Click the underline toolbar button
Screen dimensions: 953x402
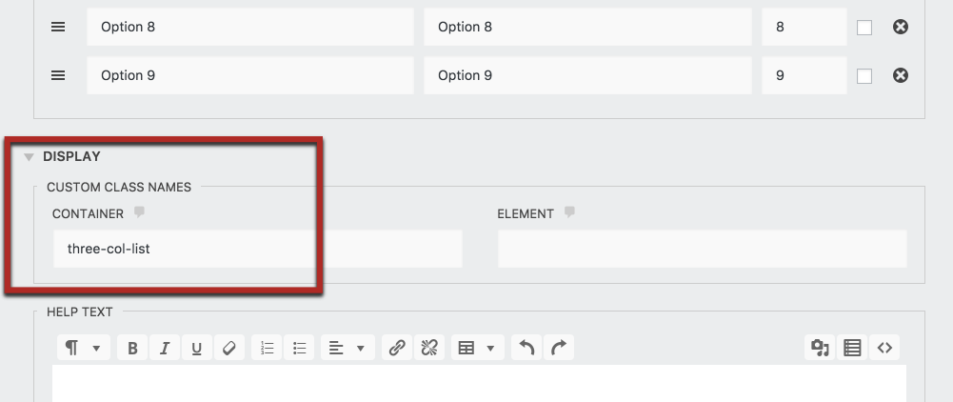[196, 349]
